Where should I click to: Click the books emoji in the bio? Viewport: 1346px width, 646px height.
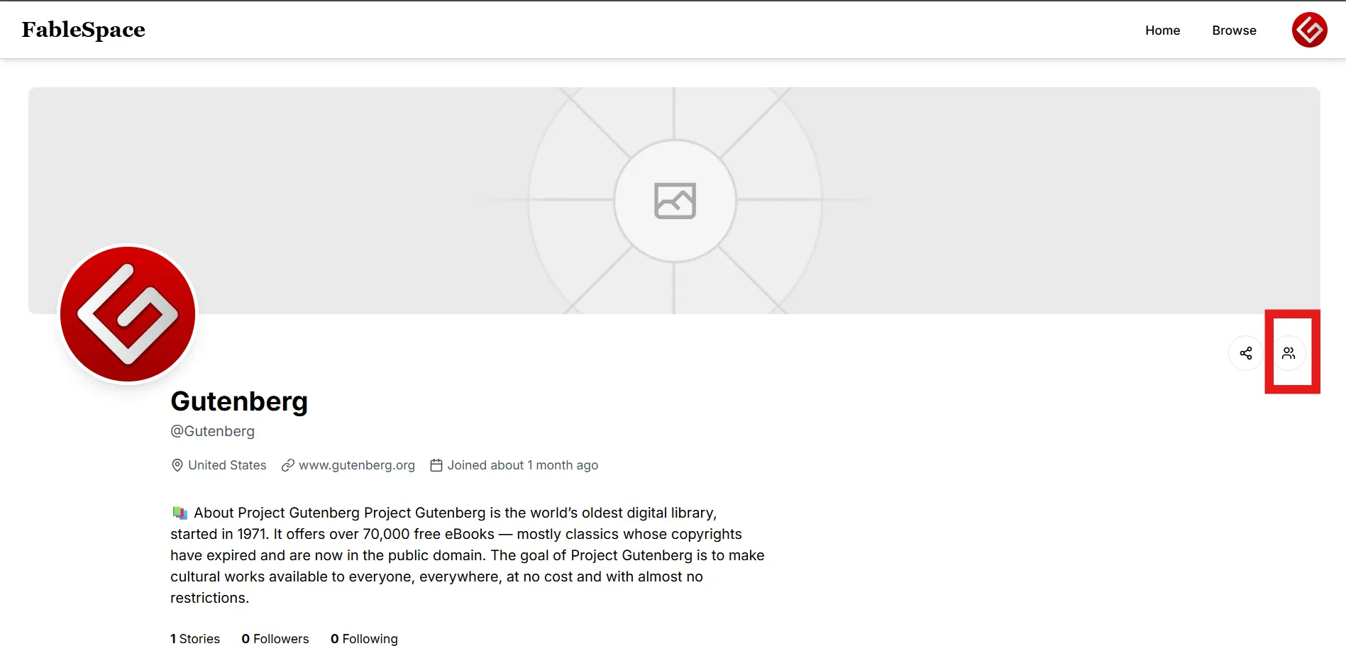(x=180, y=513)
